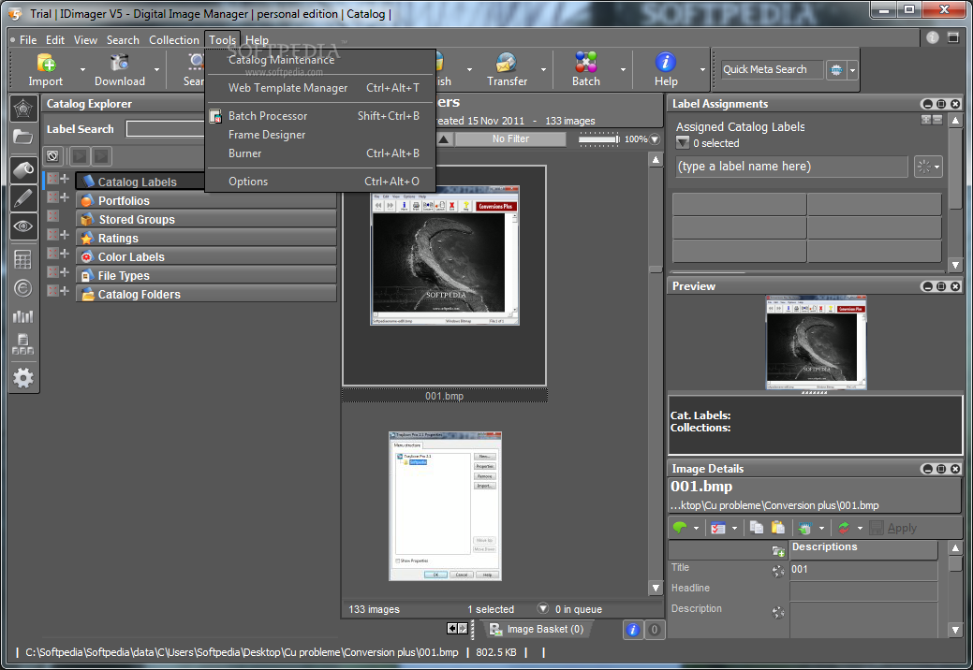Screen dimensions: 973x670
Task: Click the globe icon next to Title
Action: pyautogui.click(x=778, y=571)
